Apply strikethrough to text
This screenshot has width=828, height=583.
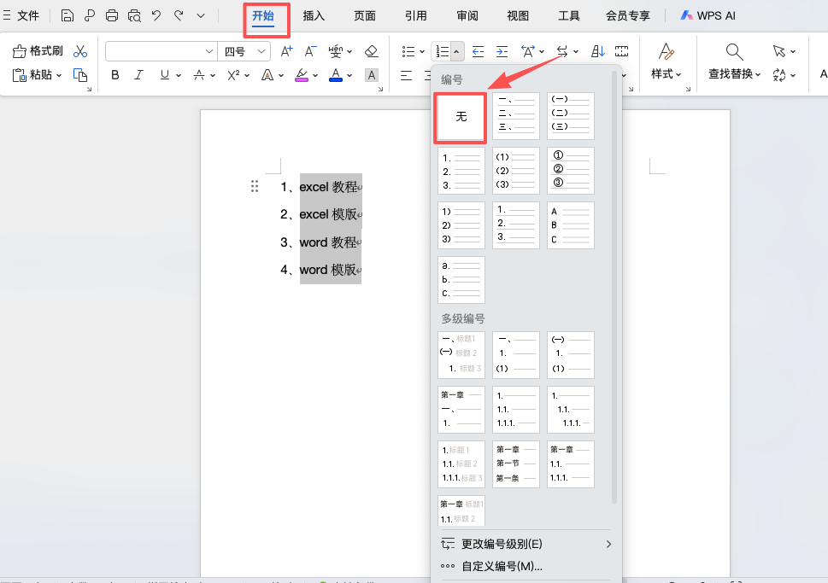click(198, 75)
